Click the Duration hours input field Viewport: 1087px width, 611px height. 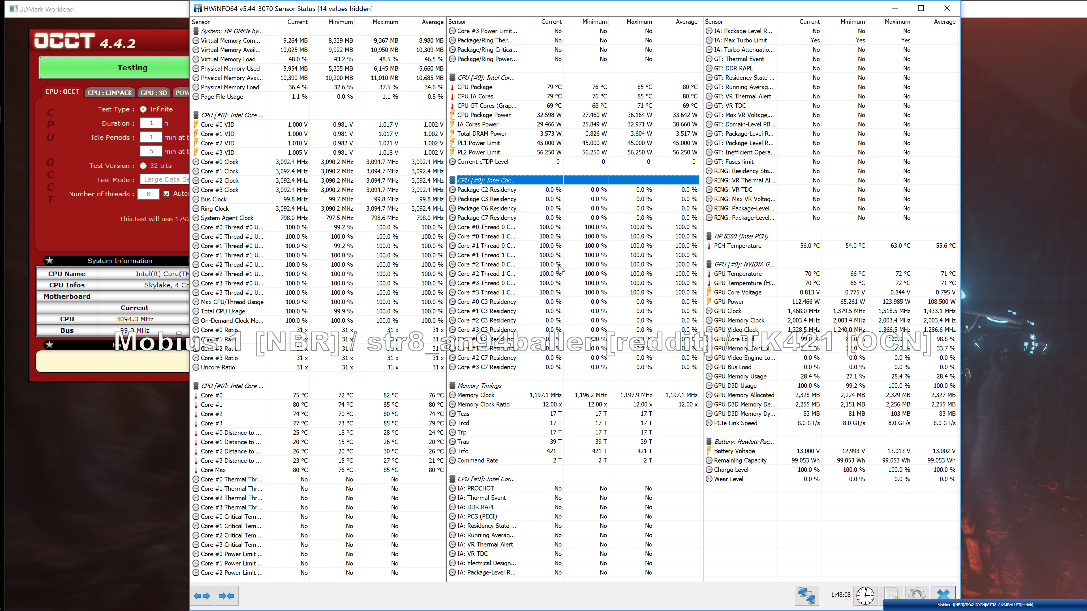pos(151,123)
